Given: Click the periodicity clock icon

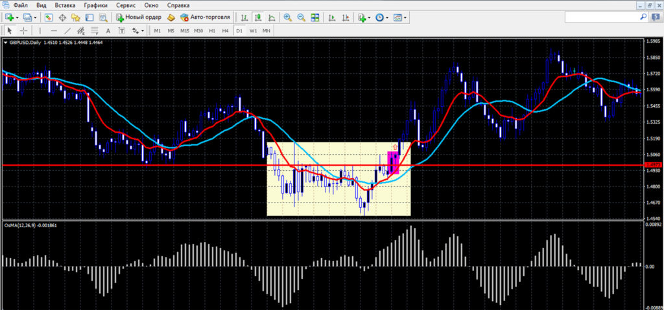Looking at the screenshot, I should (x=379, y=17).
